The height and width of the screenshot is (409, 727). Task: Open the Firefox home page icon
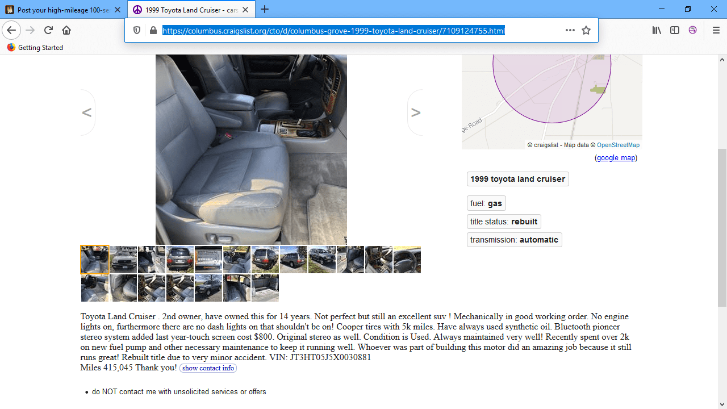[x=66, y=30]
